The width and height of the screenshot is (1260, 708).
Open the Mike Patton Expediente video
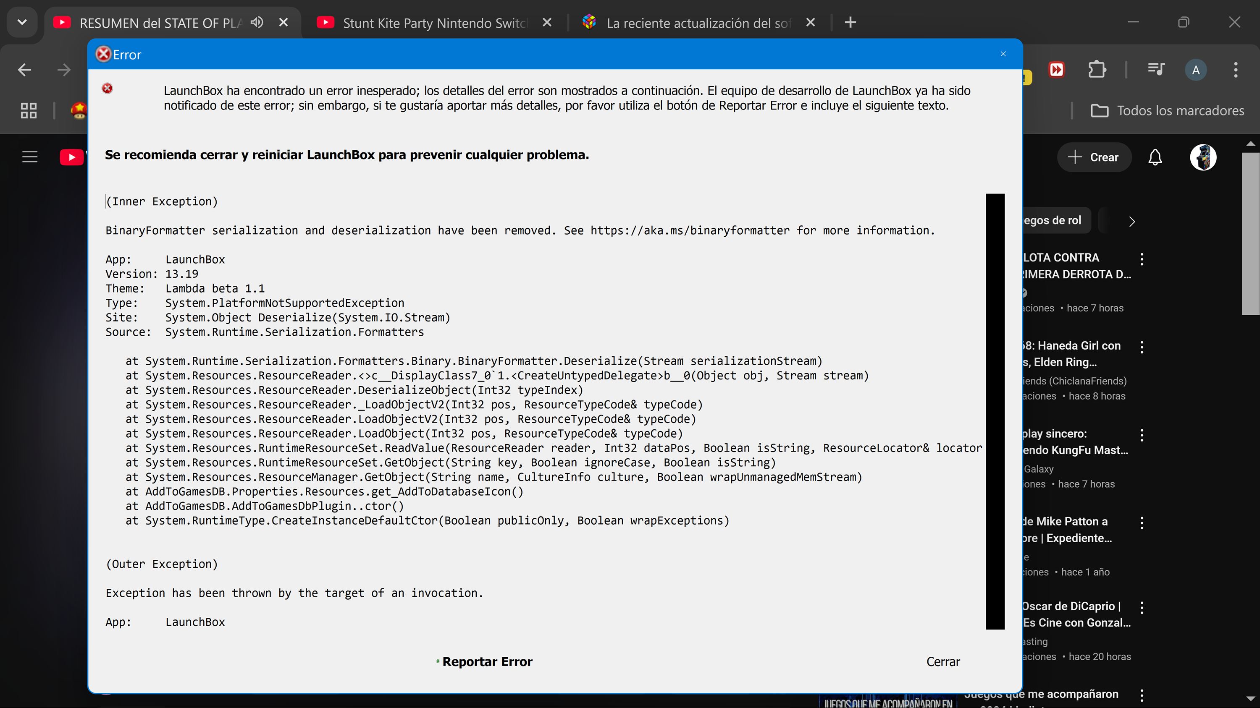1067,530
